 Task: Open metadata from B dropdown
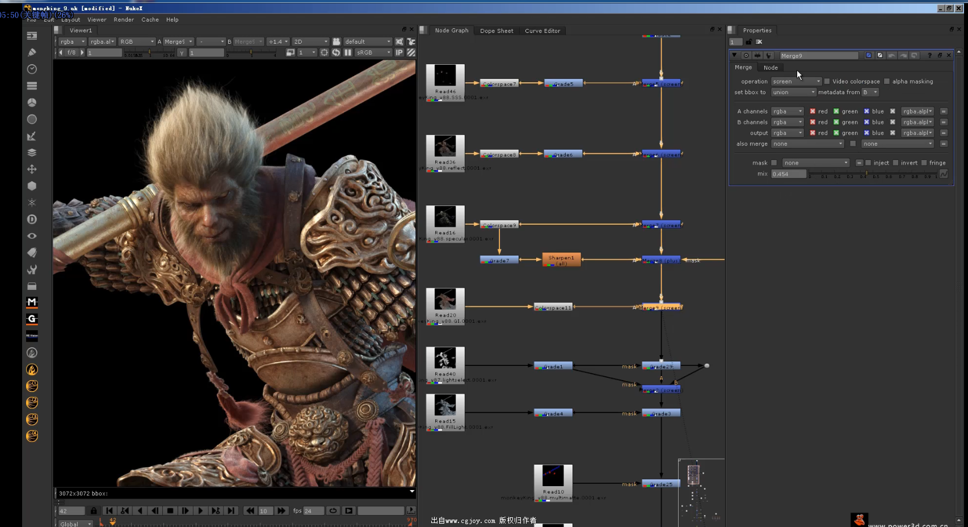click(870, 92)
